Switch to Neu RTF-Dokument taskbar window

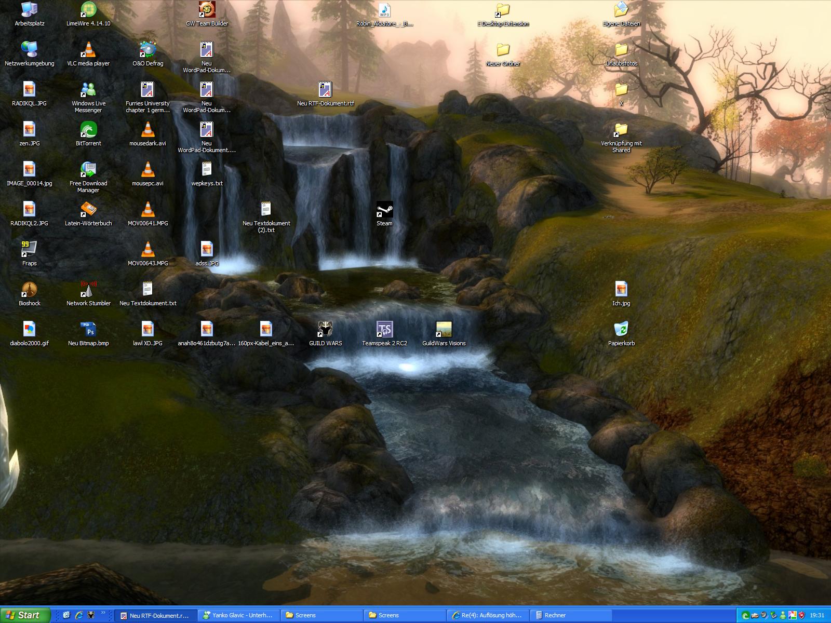click(x=156, y=615)
